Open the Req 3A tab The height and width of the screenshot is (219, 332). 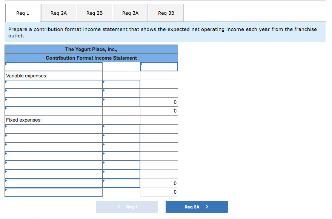click(x=130, y=13)
